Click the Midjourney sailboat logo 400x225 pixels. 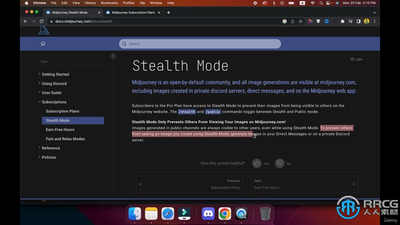44,30
